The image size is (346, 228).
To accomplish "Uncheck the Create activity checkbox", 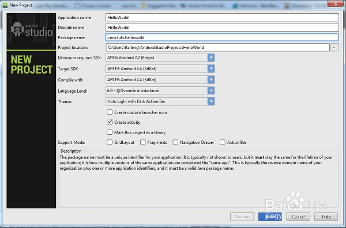I will pyautogui.click(x=110, y=122).
